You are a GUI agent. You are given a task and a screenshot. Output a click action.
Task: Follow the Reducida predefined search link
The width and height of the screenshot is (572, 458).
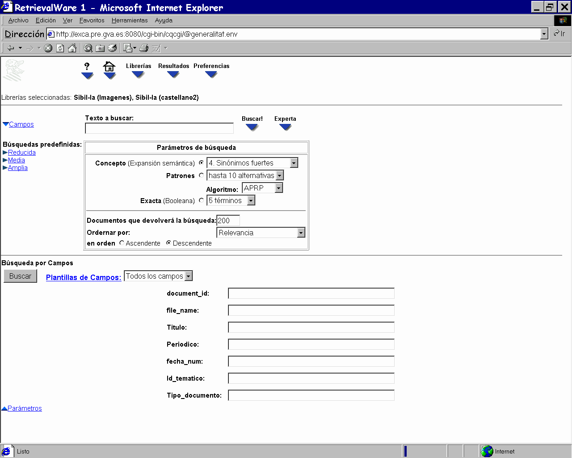(21, 153)
